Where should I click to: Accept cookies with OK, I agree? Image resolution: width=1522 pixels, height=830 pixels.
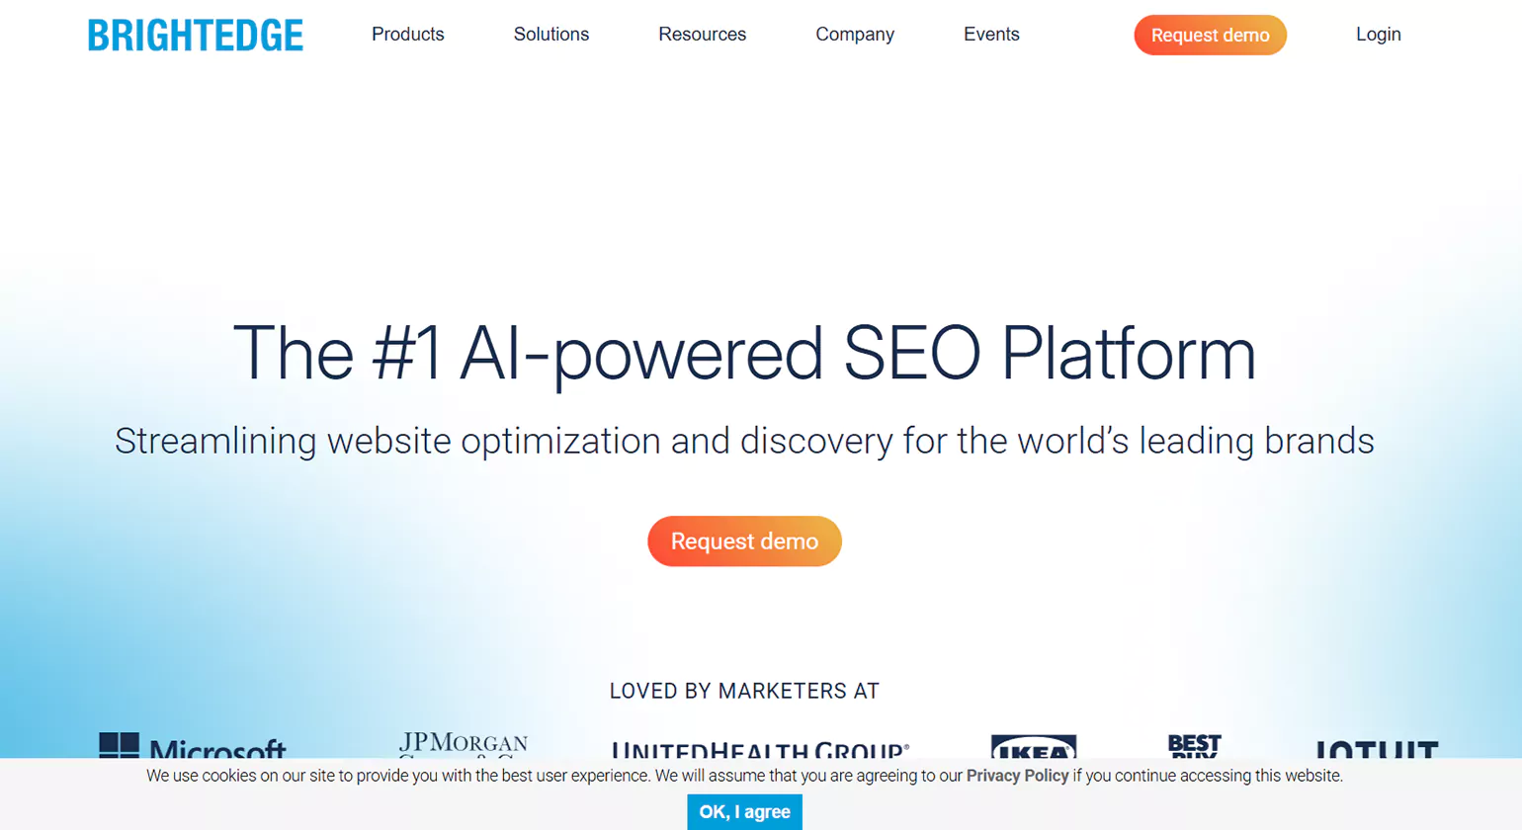[x=744, y=812]
